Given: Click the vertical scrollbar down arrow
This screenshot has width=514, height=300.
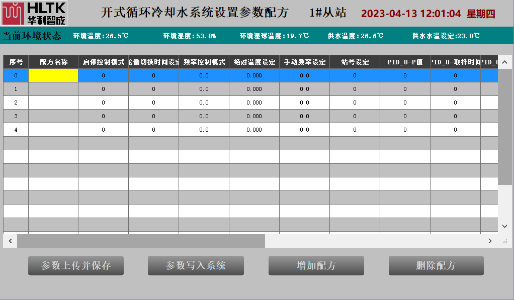Looking at the screenshot, I should tap(505, 227).
